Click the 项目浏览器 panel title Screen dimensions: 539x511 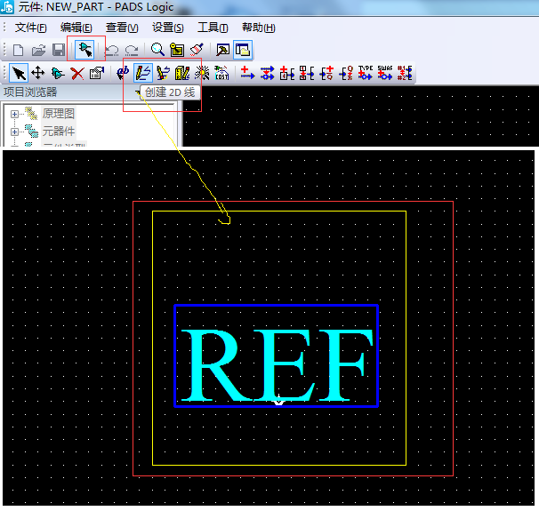[x=30, y=92]
